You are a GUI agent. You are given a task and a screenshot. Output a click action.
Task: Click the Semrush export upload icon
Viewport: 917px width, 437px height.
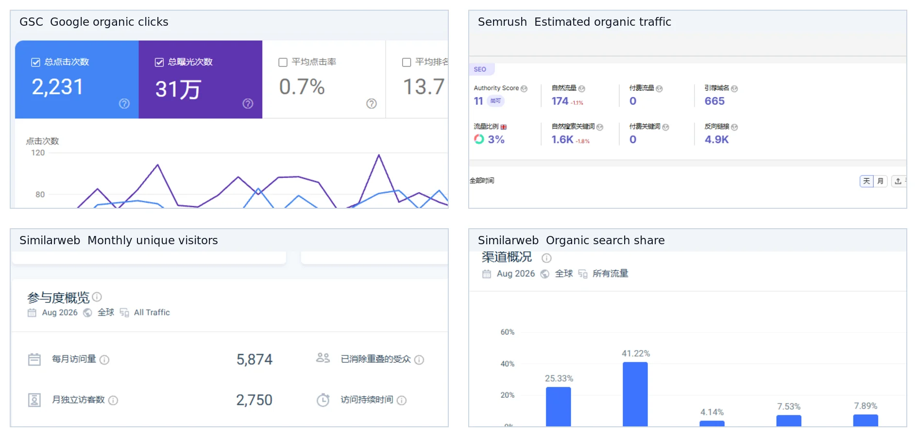tap(898, 181)
